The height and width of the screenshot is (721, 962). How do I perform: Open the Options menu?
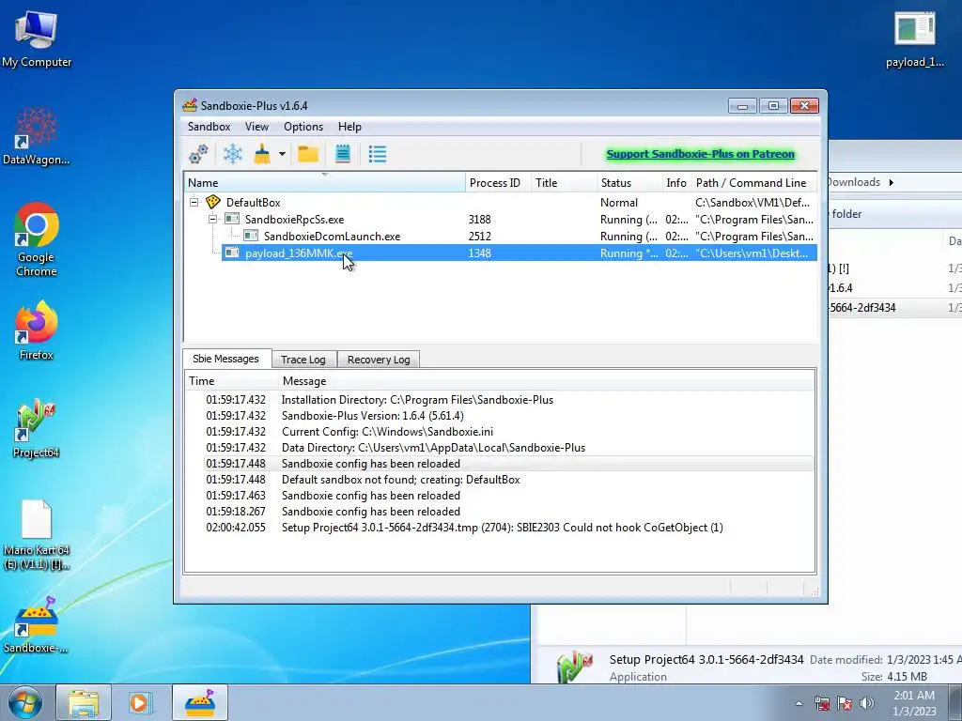tap(303, 127)
